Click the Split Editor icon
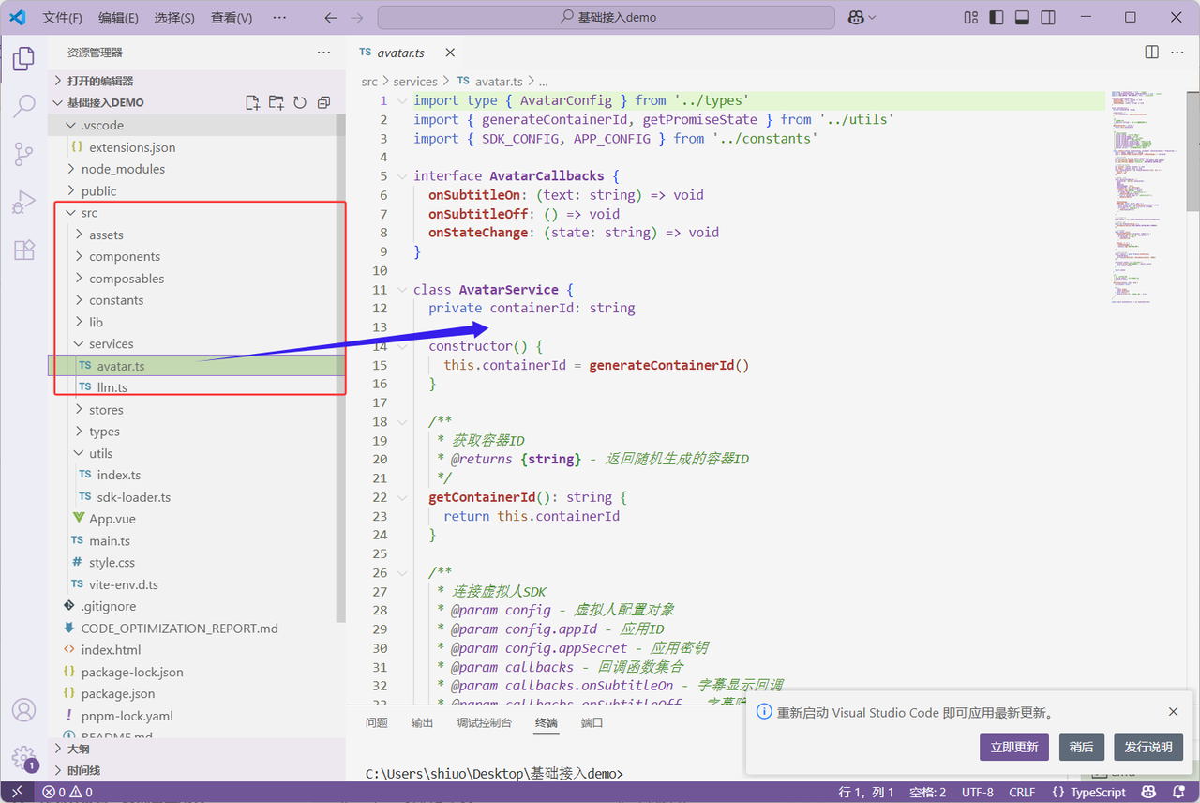Image resolution: width=1200 pixels, height=803 pixels. pos(1152,53)
